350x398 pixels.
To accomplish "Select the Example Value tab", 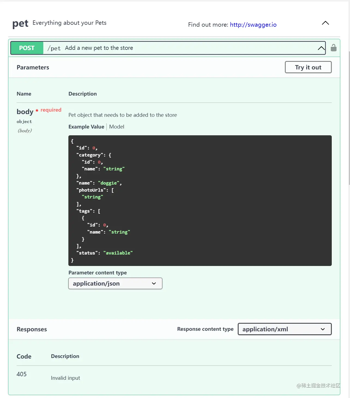I will click(x=86, y=127).
